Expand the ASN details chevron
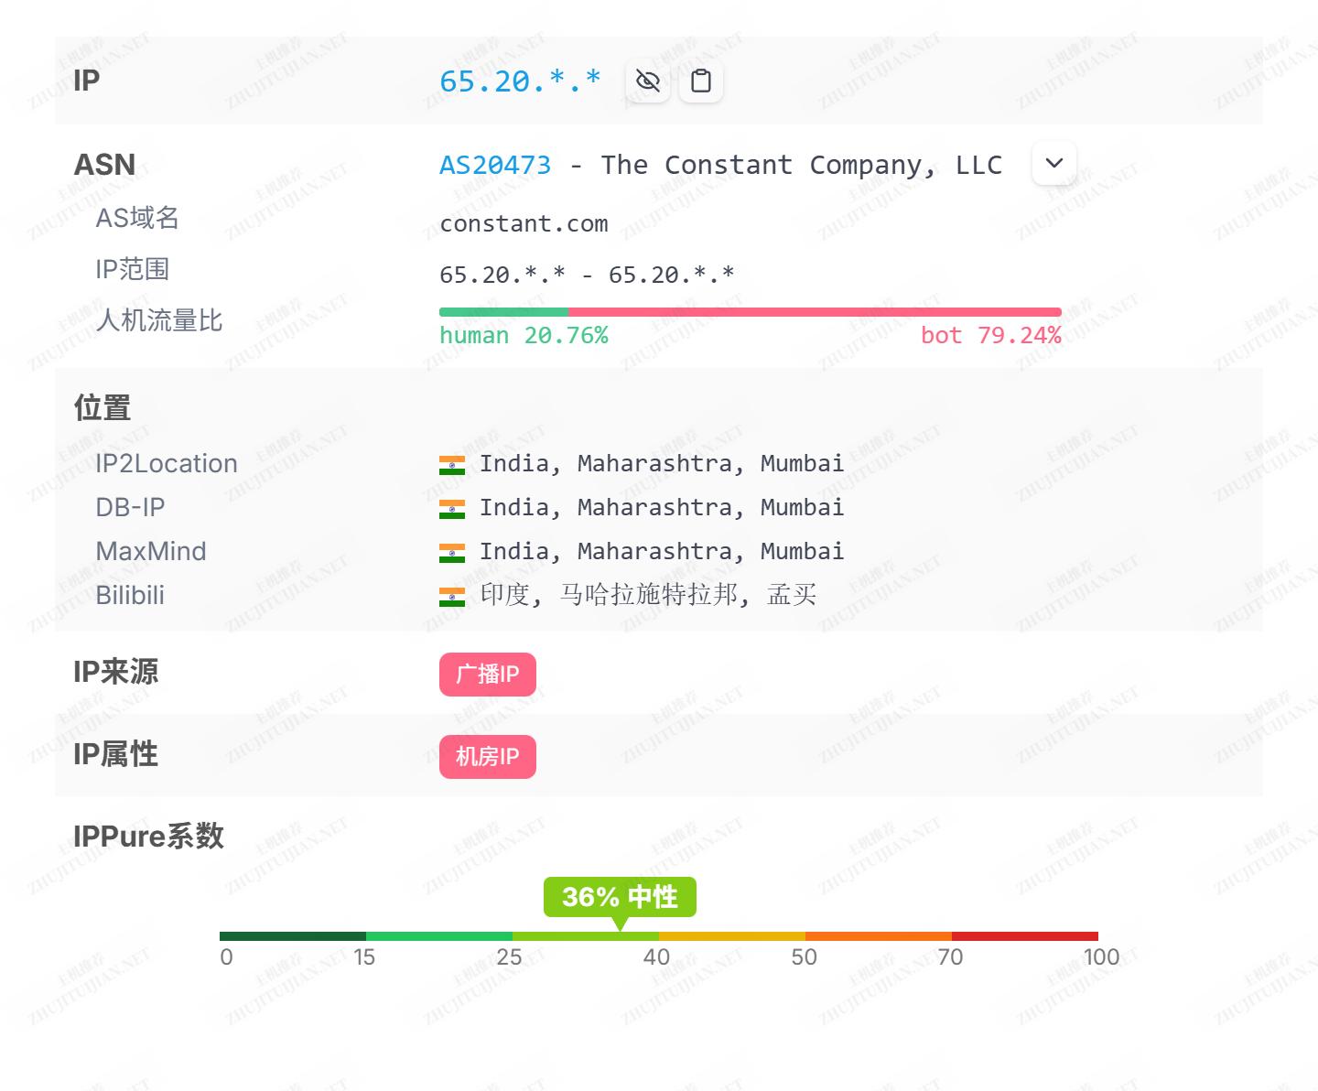Screen dimensions: 1318x1091 (x=1053, y=164)
